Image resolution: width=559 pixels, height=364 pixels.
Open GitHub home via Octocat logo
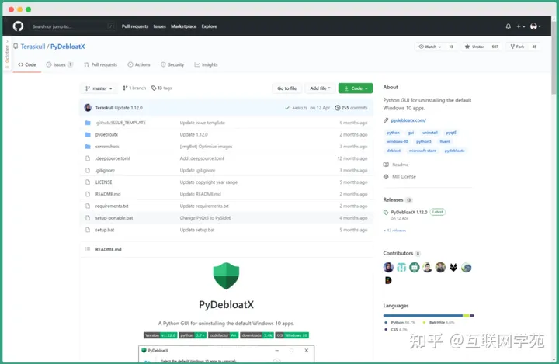pos(18,26)
